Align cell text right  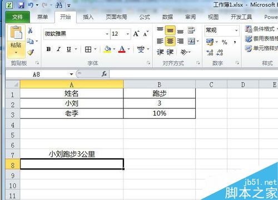(180, 41)
